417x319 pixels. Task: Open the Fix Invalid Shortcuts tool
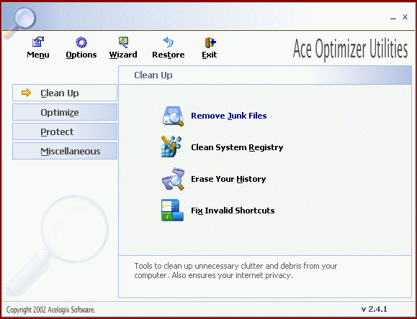(x=233, y=211)
